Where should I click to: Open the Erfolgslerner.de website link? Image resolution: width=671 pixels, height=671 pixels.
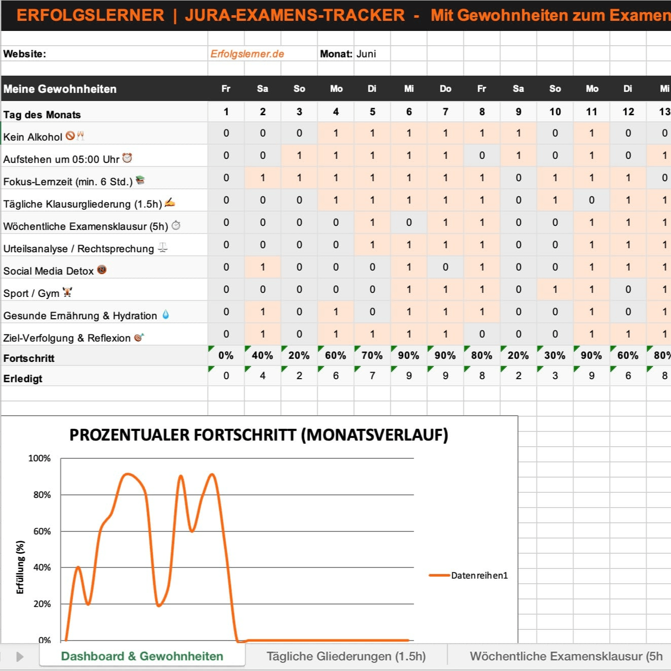(x=247, y=54)
